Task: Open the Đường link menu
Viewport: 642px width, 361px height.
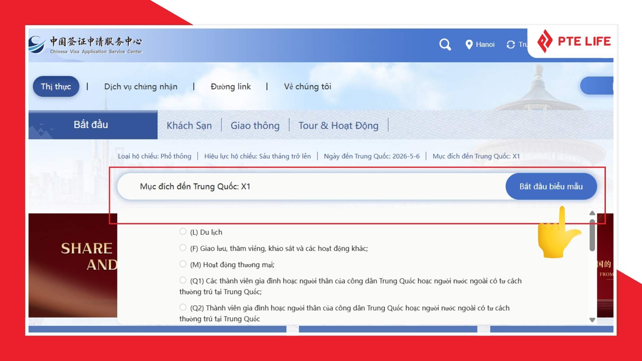Action: click(231, 87)
